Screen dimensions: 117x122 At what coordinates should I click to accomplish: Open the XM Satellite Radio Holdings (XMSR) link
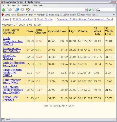pyautogui.click(x=13, y=90)
